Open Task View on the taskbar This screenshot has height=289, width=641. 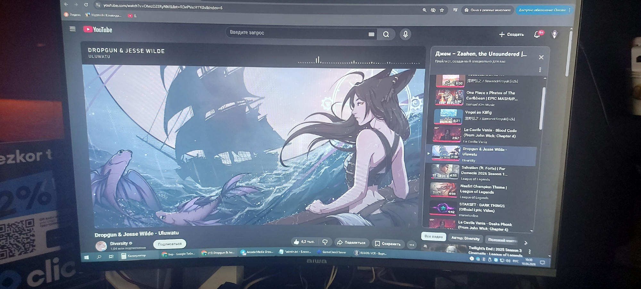111,256
